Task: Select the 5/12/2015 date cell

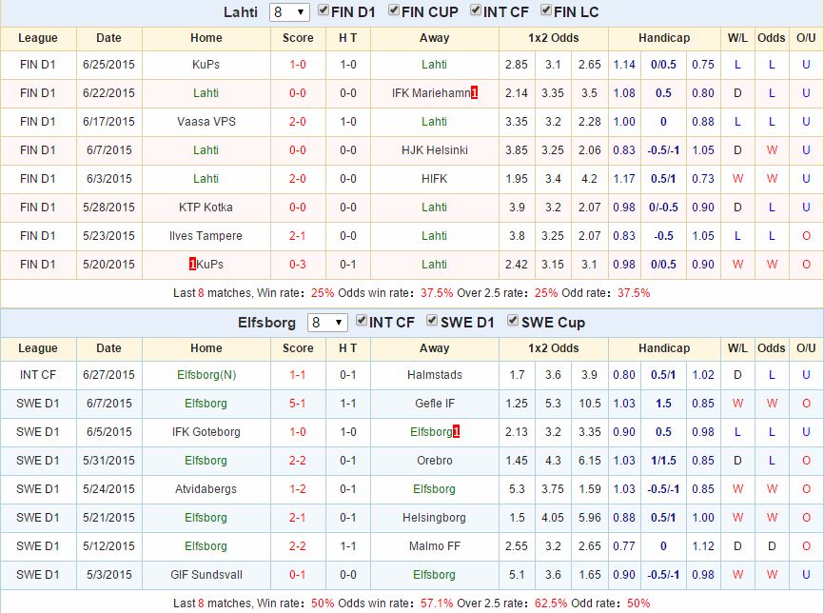Action: pos(108,546)
